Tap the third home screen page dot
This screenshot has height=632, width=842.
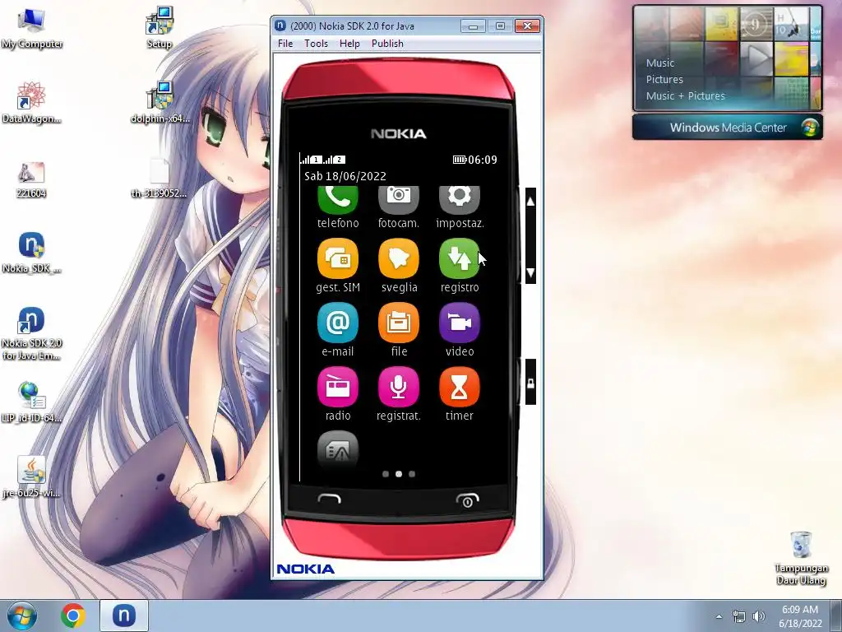(412, 474)
